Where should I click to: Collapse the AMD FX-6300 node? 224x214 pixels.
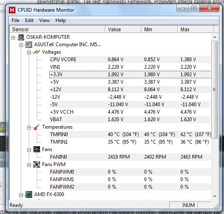point(21,195)
